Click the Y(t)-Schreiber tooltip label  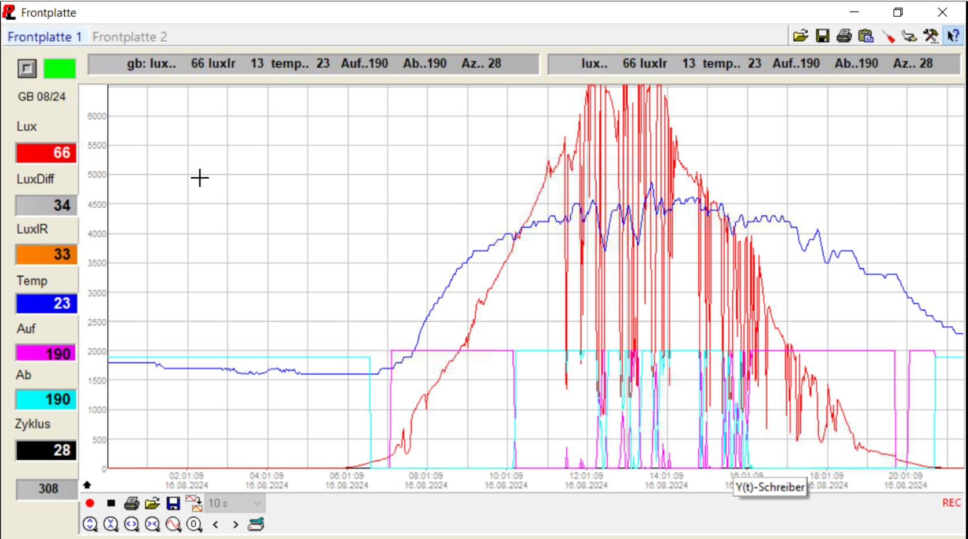pyautogui.click(x=770, y=488)
